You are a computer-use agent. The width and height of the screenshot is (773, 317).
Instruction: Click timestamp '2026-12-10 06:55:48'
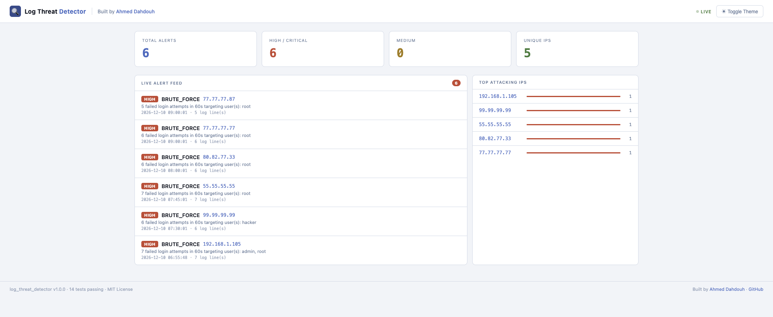coord(164,258)
